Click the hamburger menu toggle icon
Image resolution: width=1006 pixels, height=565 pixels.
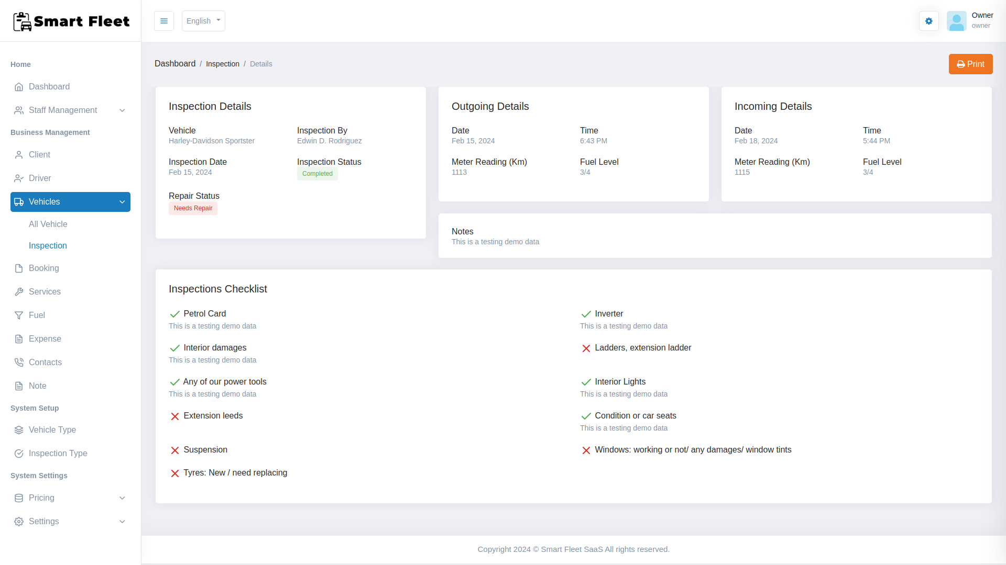point(163,21)
